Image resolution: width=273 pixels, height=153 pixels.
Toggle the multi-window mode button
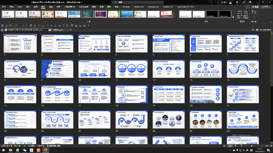[265, 30]
